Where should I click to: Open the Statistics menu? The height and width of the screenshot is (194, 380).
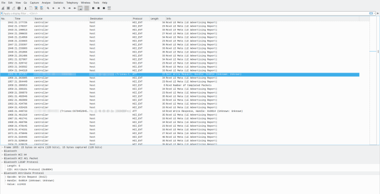pyautogui.click(x=58, y=3)
